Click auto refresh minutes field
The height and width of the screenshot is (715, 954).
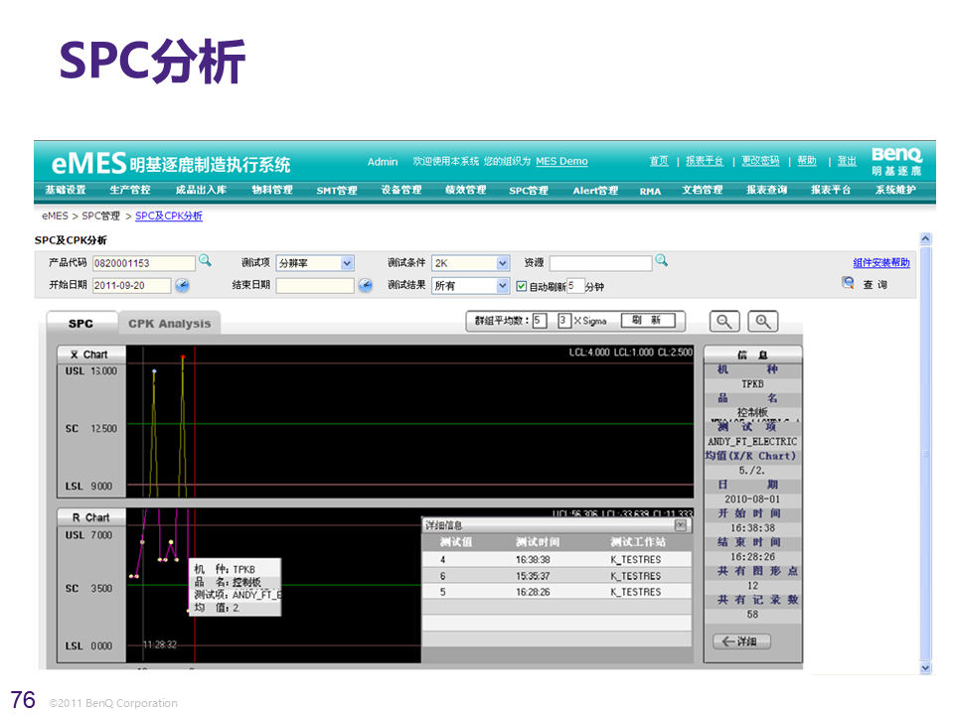575,286
